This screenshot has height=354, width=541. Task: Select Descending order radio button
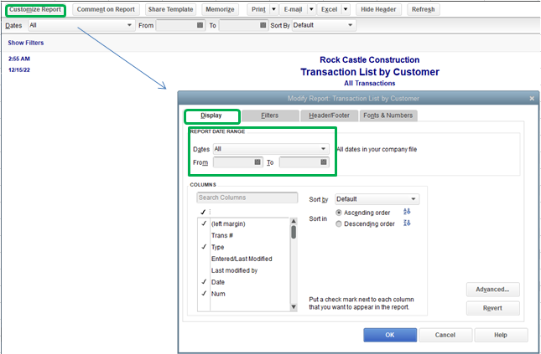(x=339, y=223)
